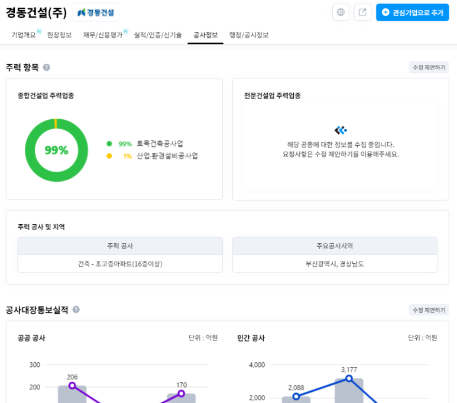Go to 실적/인증/신기술 tab
The image size is (457, 403).
[158, 35]
